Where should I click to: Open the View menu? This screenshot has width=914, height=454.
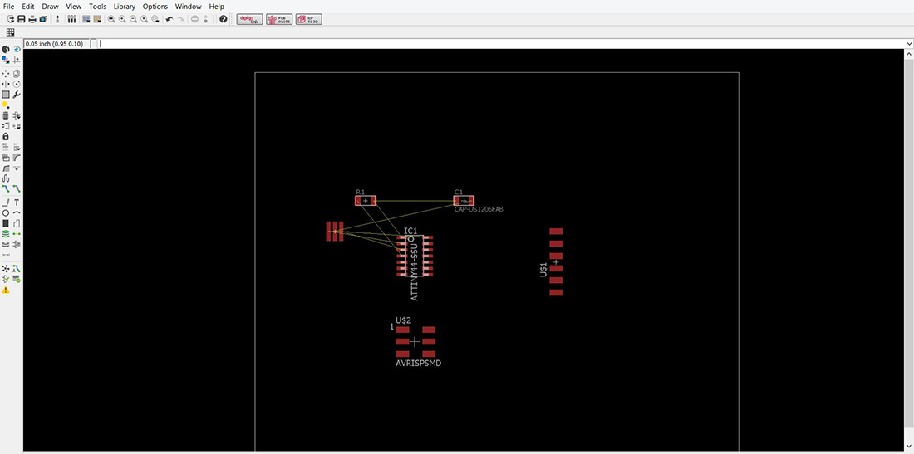73,7
